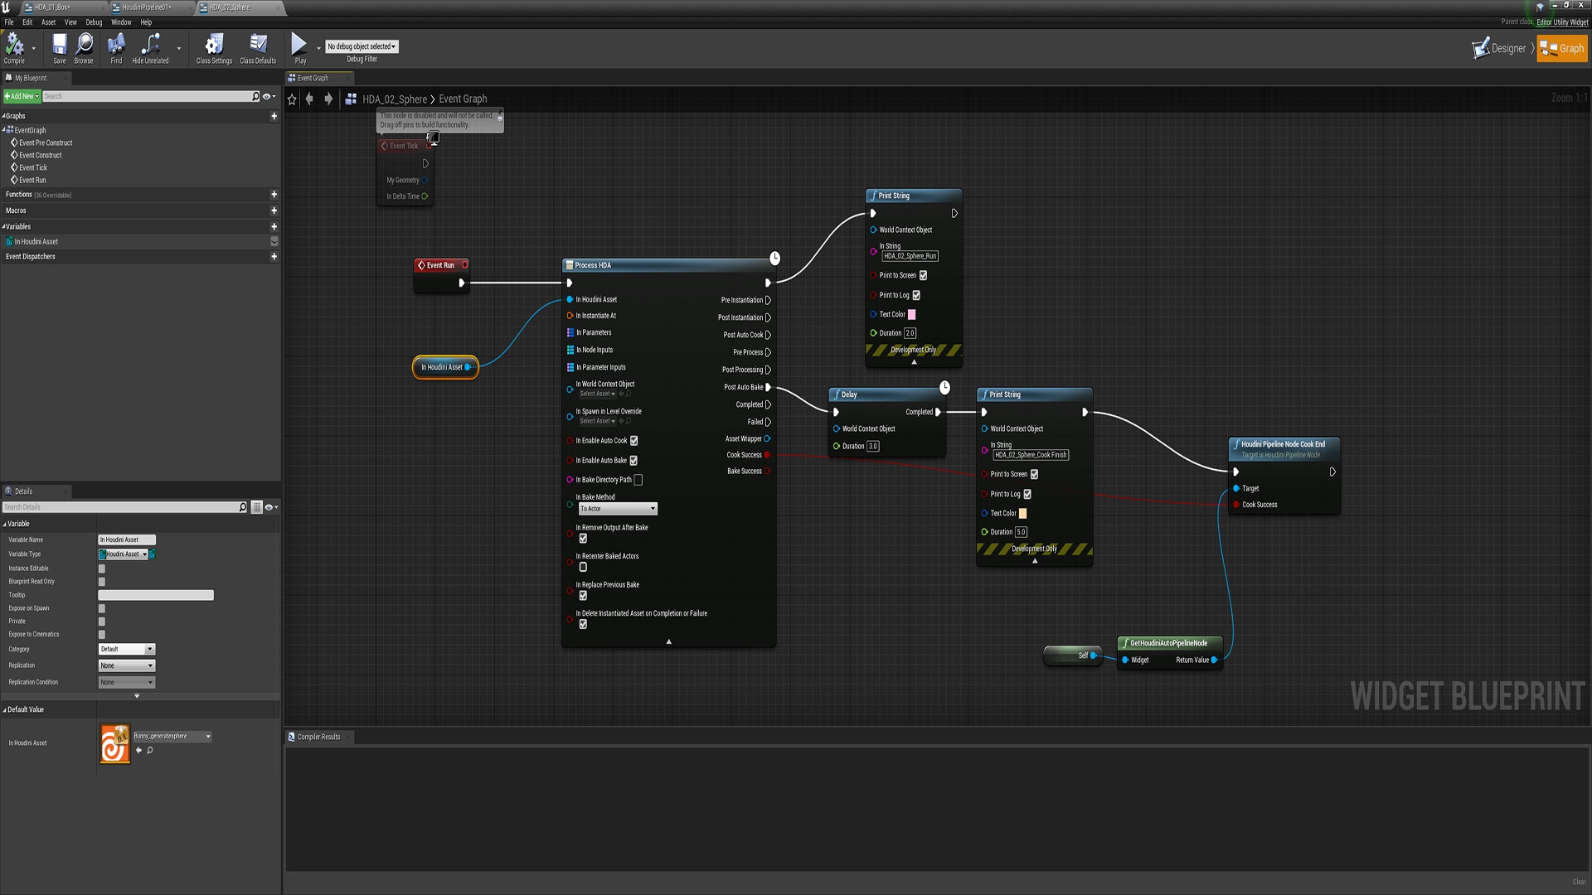1592x895 pixels.
Task: Open the debug object selector dropdown
Action: click(362, 46)
